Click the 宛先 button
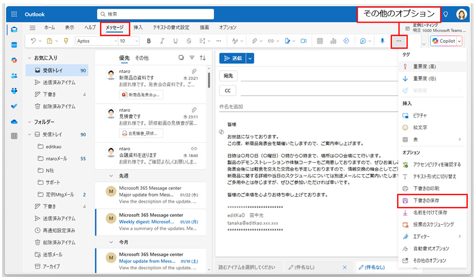Image resolution: width=475 pixels, height=277 pixels. tap(228, 76)
